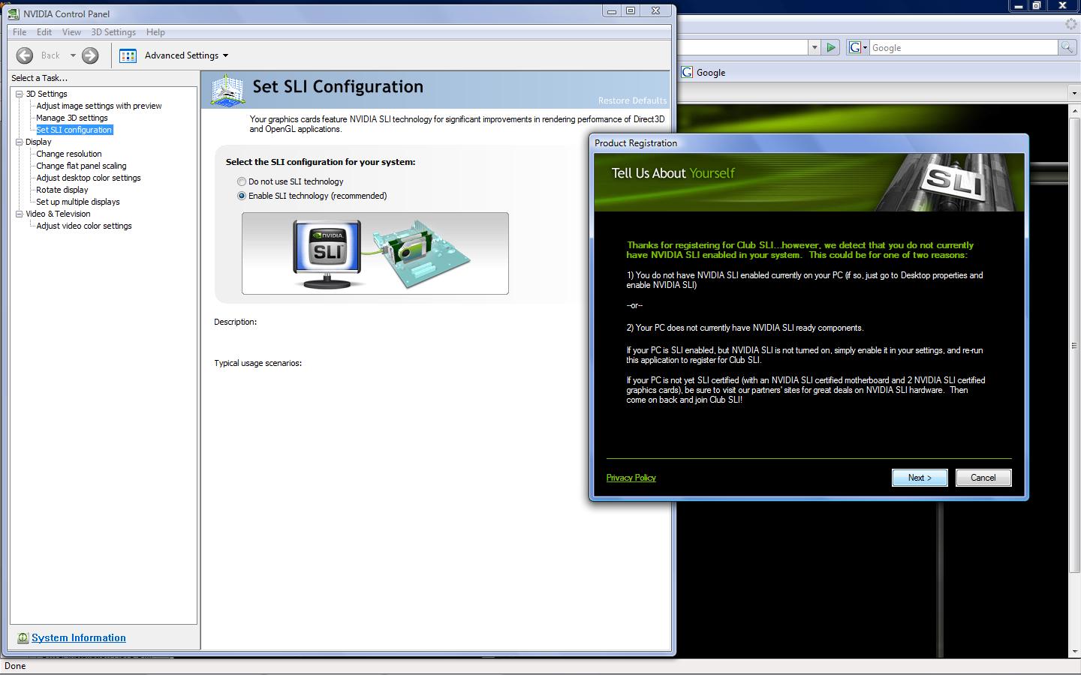This screenshot has width=1081, height=675.
Task: Click the browser throbber gear icon
Action: (1071, 24)
